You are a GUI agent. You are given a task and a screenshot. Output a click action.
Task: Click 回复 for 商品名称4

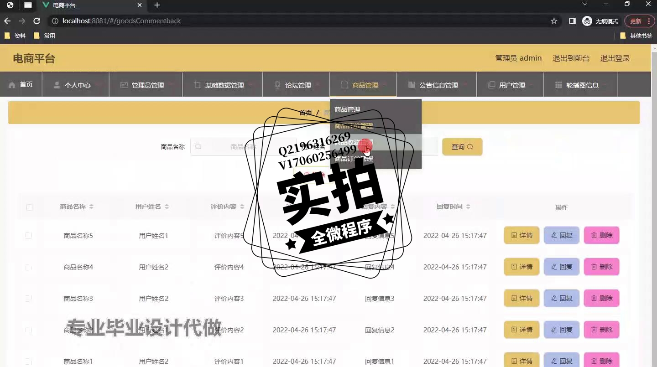click(x=562, y=267)
